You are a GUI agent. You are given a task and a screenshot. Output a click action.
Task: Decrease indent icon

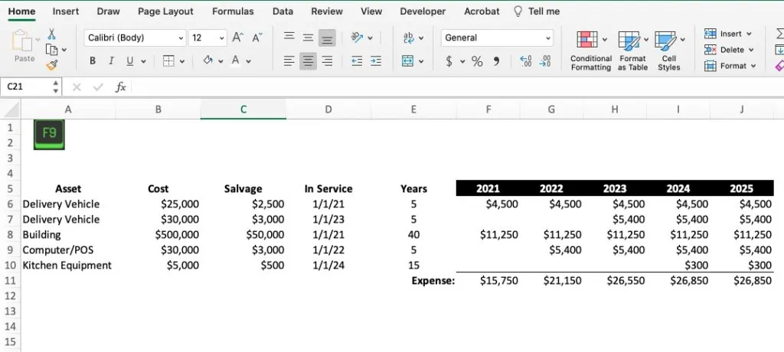click(357, 61)
